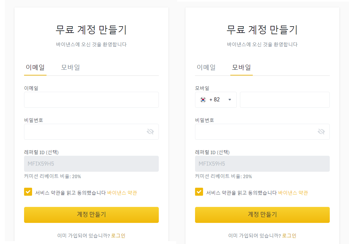The height and width of the screenshot is (244, 358).
Task: Toggle password visibility on the email signup form
Action: coord(150,131)
